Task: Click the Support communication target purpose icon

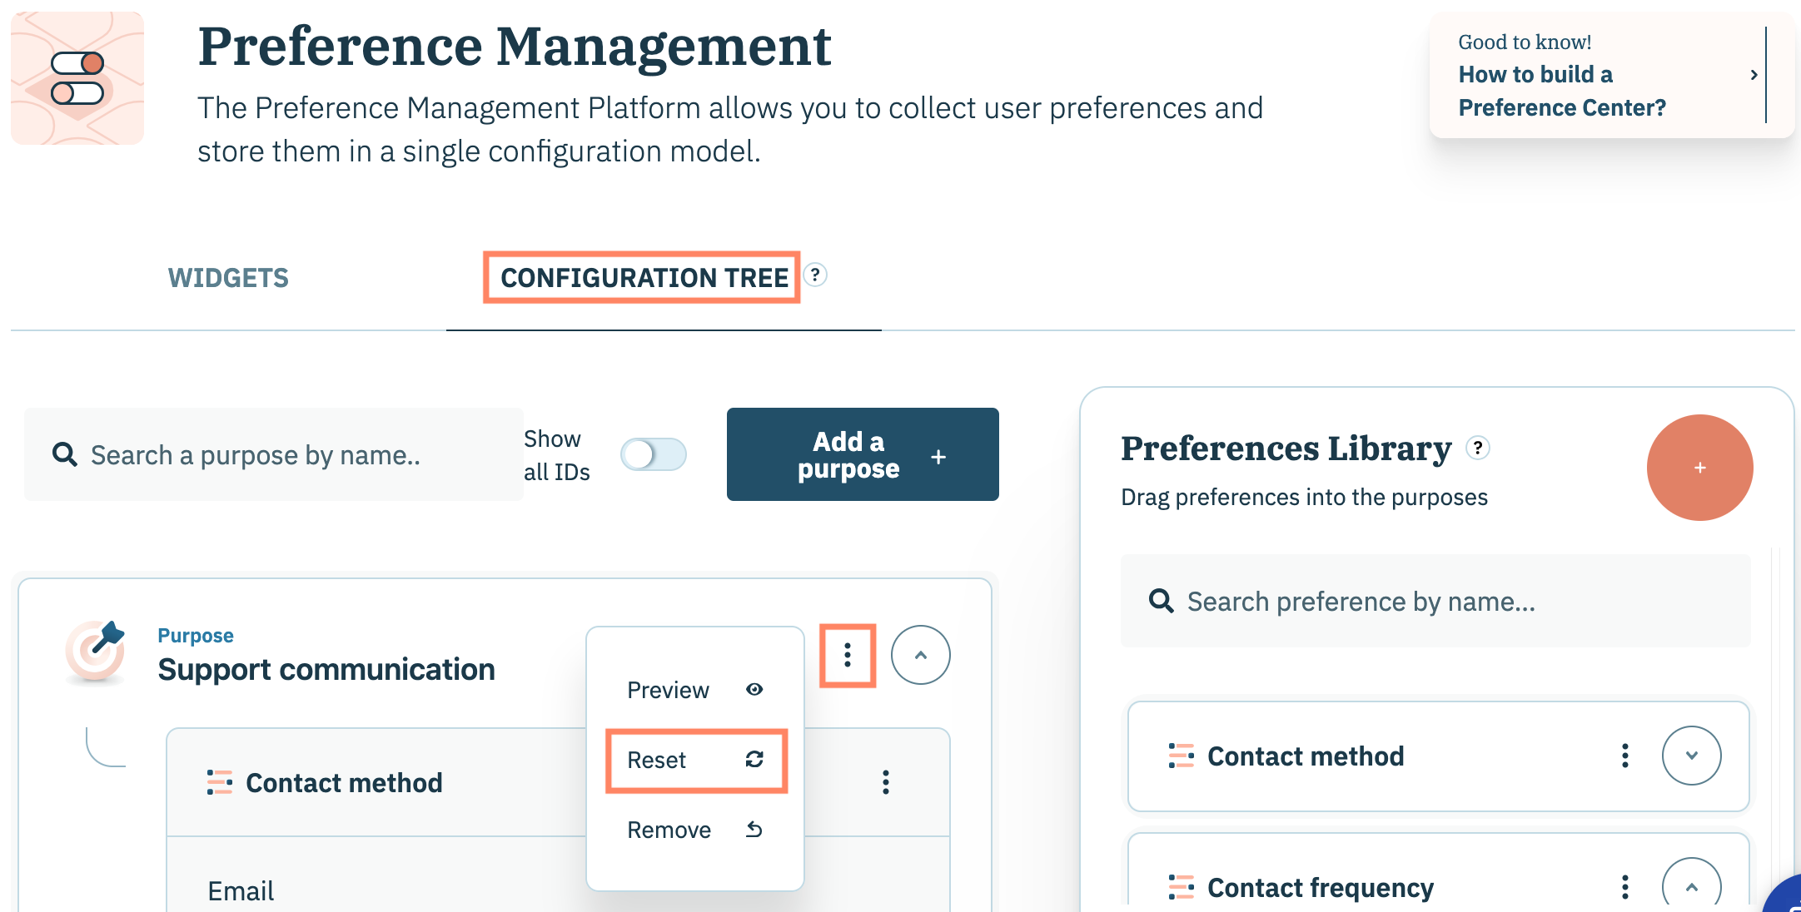Action: click(x=96, y=652)
